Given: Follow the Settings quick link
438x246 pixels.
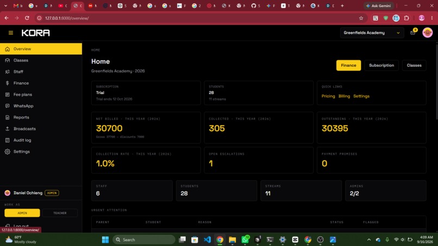Looking at the screenshot, I should [x=361, y=96].
